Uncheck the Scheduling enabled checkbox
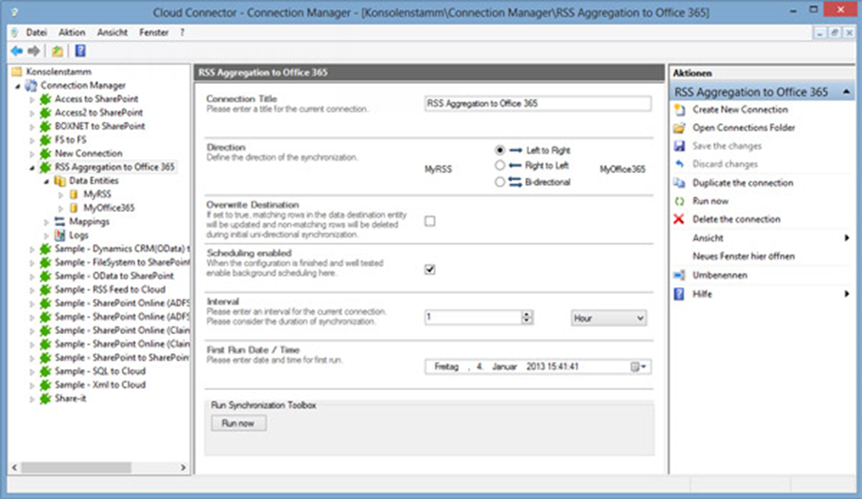Viewport: 862px width, 499px height. click(x=430, y=270)
